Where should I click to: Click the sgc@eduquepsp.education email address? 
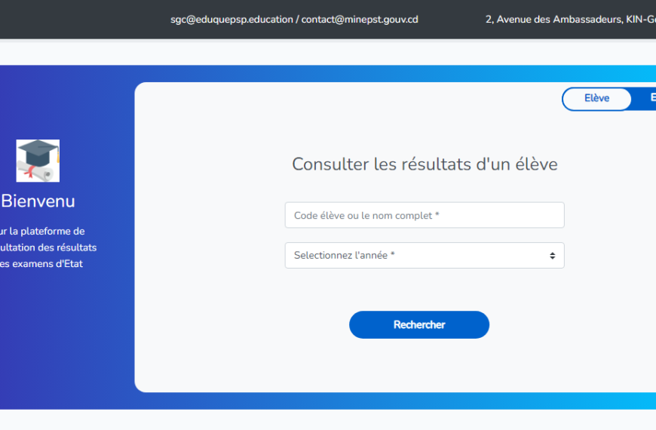coord(231,20)
